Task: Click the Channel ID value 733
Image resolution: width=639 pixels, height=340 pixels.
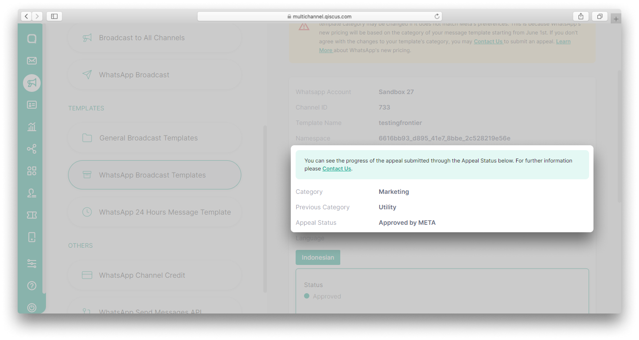Action: [384, 107]
